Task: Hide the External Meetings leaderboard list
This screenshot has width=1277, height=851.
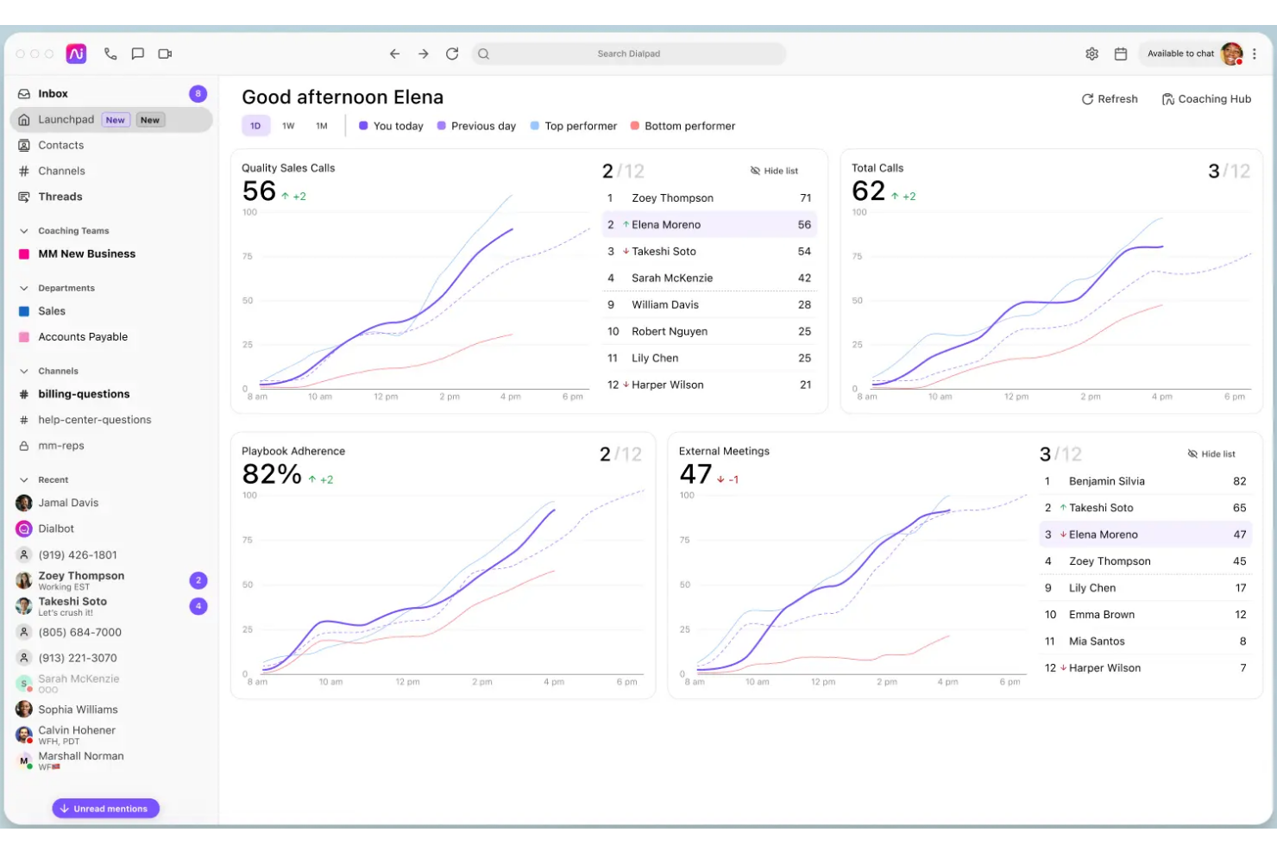Action: click(x=1211, y=453)
